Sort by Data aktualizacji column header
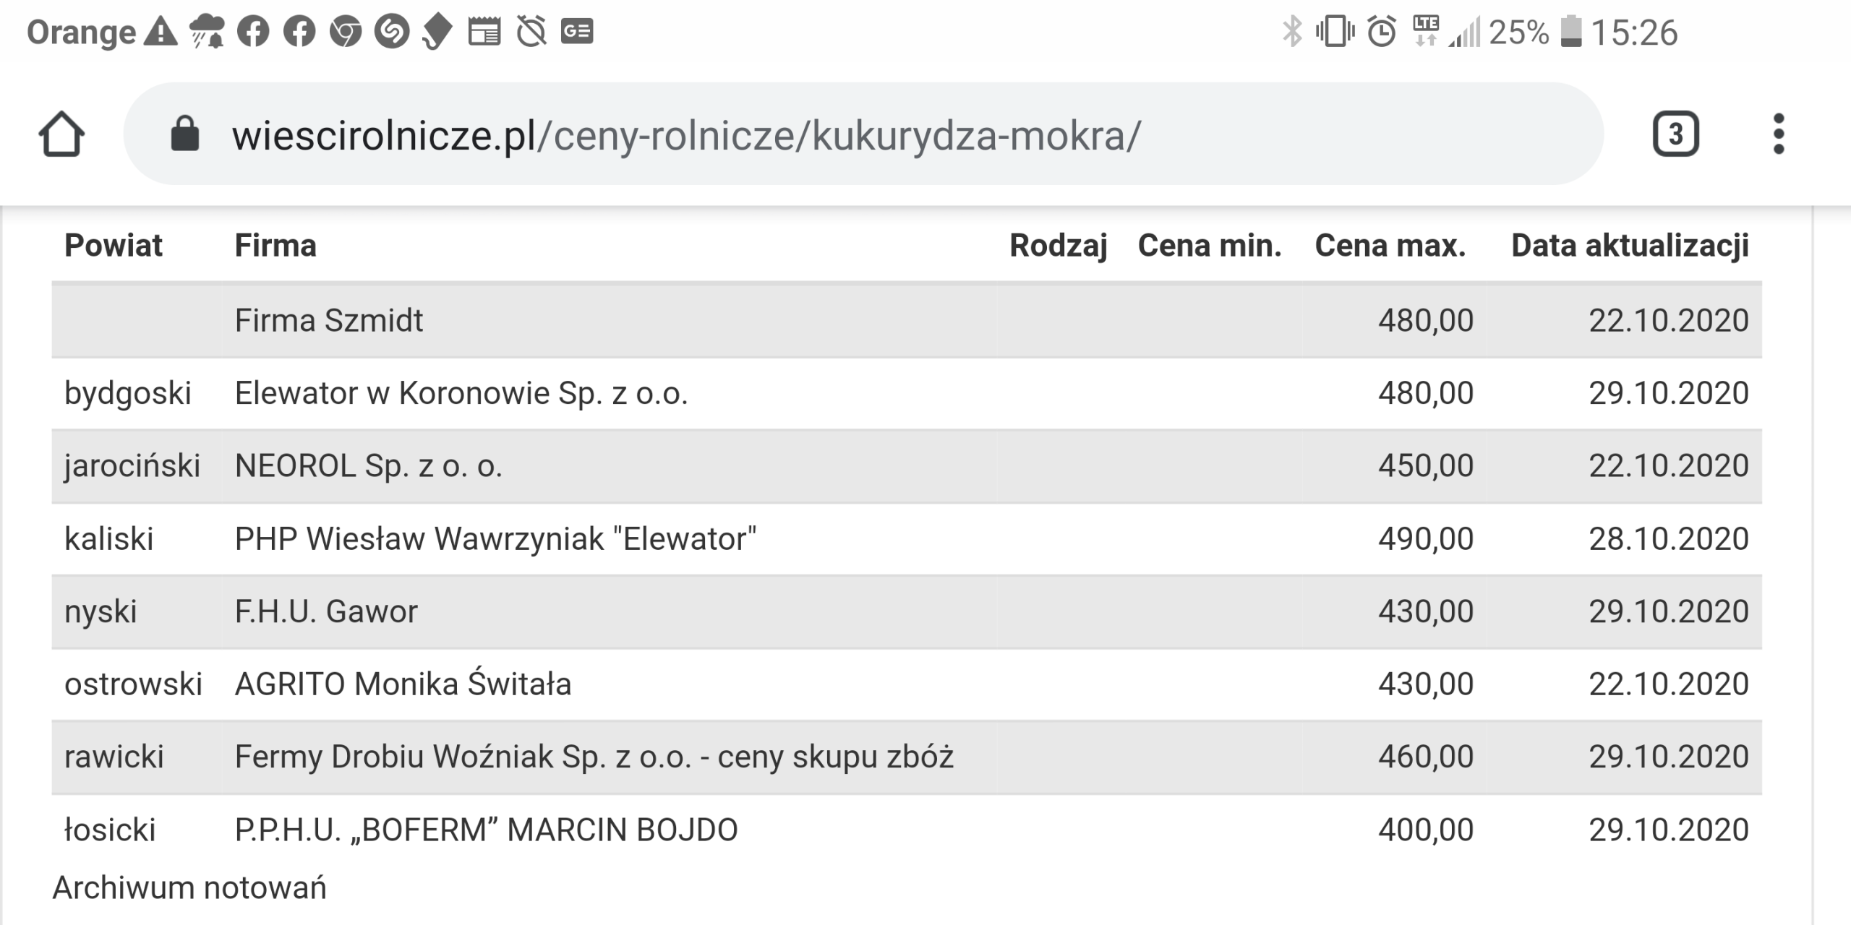 tap(1630, 246)
